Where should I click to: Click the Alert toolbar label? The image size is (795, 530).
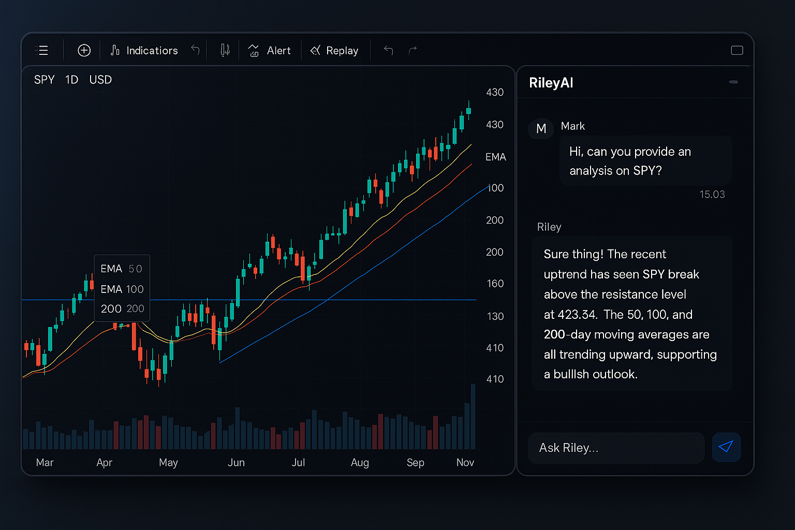tap(278, 50)
